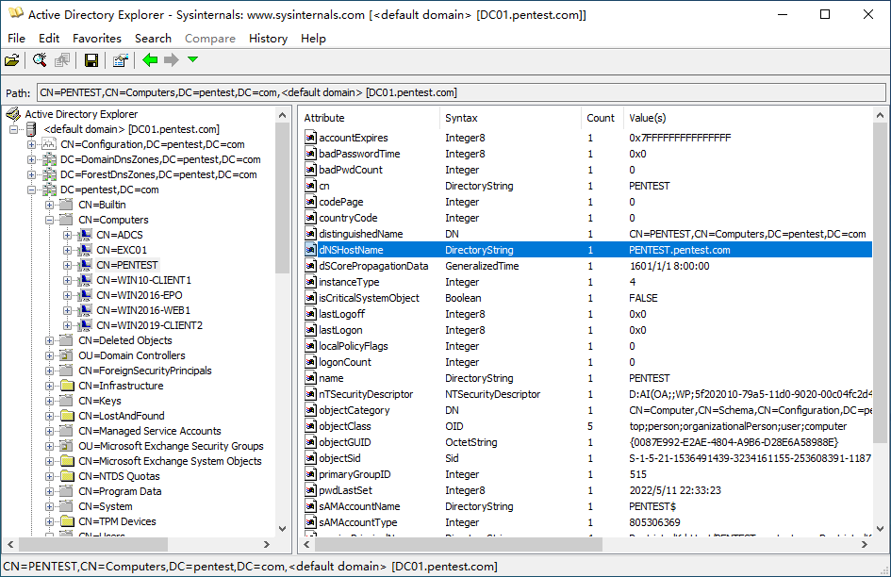891x577 pixels.
Task: Expand the CN=Keys node
Action: coord(49,401)
